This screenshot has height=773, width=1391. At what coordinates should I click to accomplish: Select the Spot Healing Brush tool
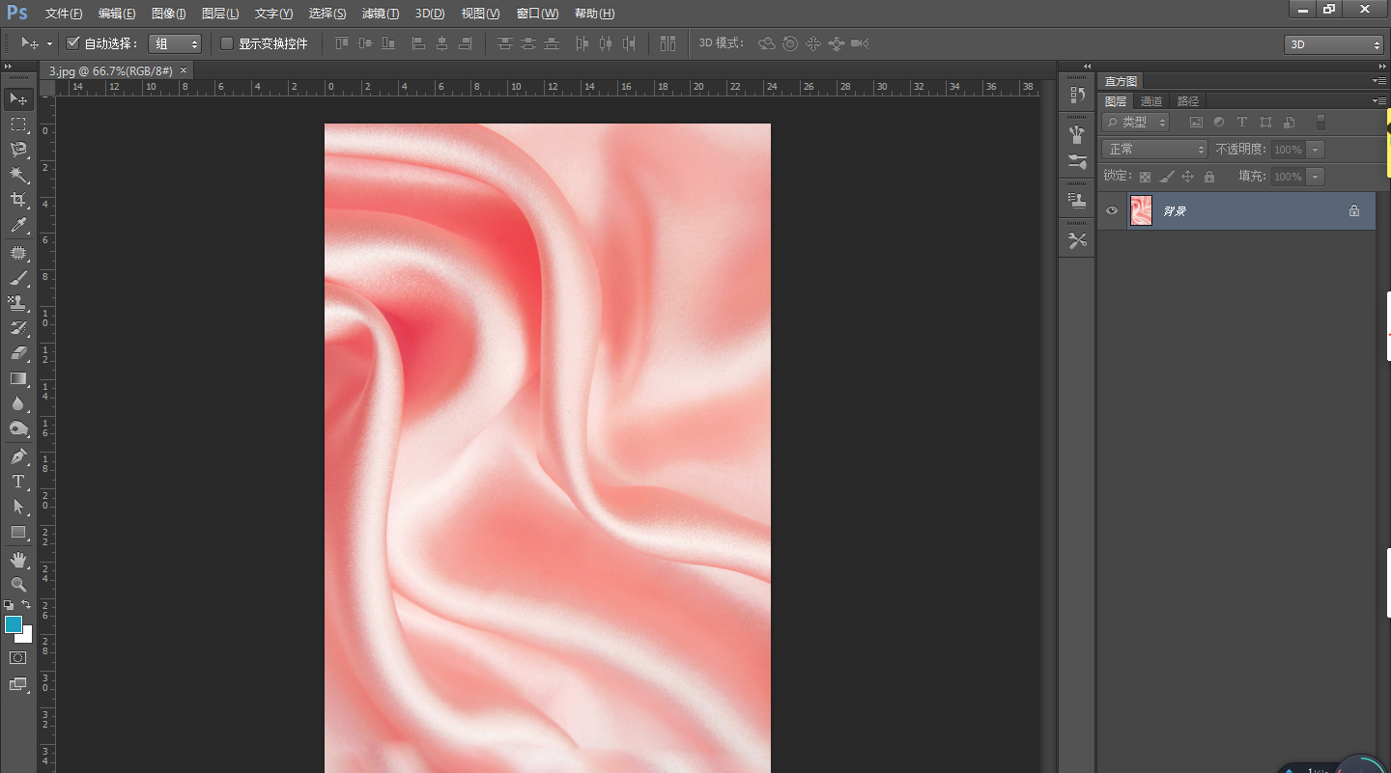tap(18, 253)
